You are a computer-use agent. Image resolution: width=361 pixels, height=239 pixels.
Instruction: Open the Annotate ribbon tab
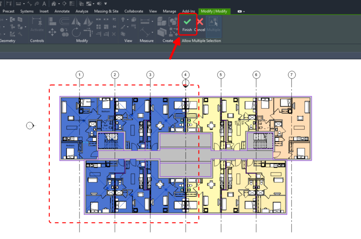[x=62, y=11]
